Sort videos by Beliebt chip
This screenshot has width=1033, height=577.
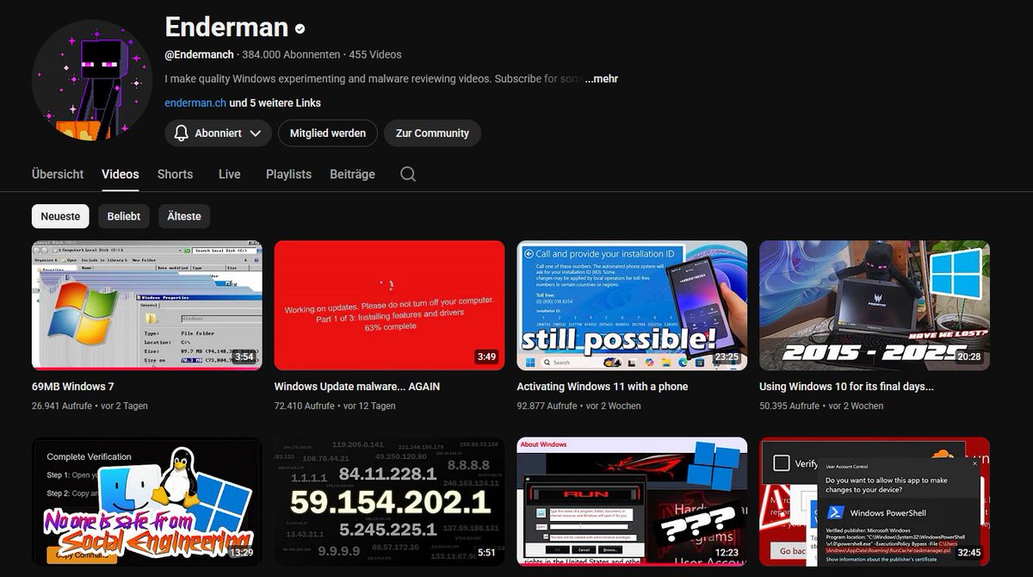[124, 216]
